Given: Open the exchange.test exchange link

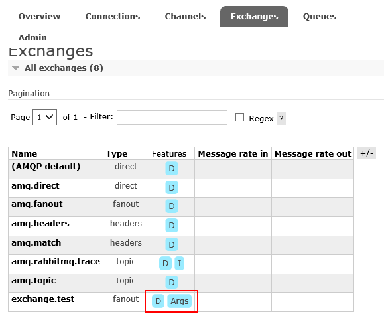Looking at the screenshot, I should pos(43,299).
